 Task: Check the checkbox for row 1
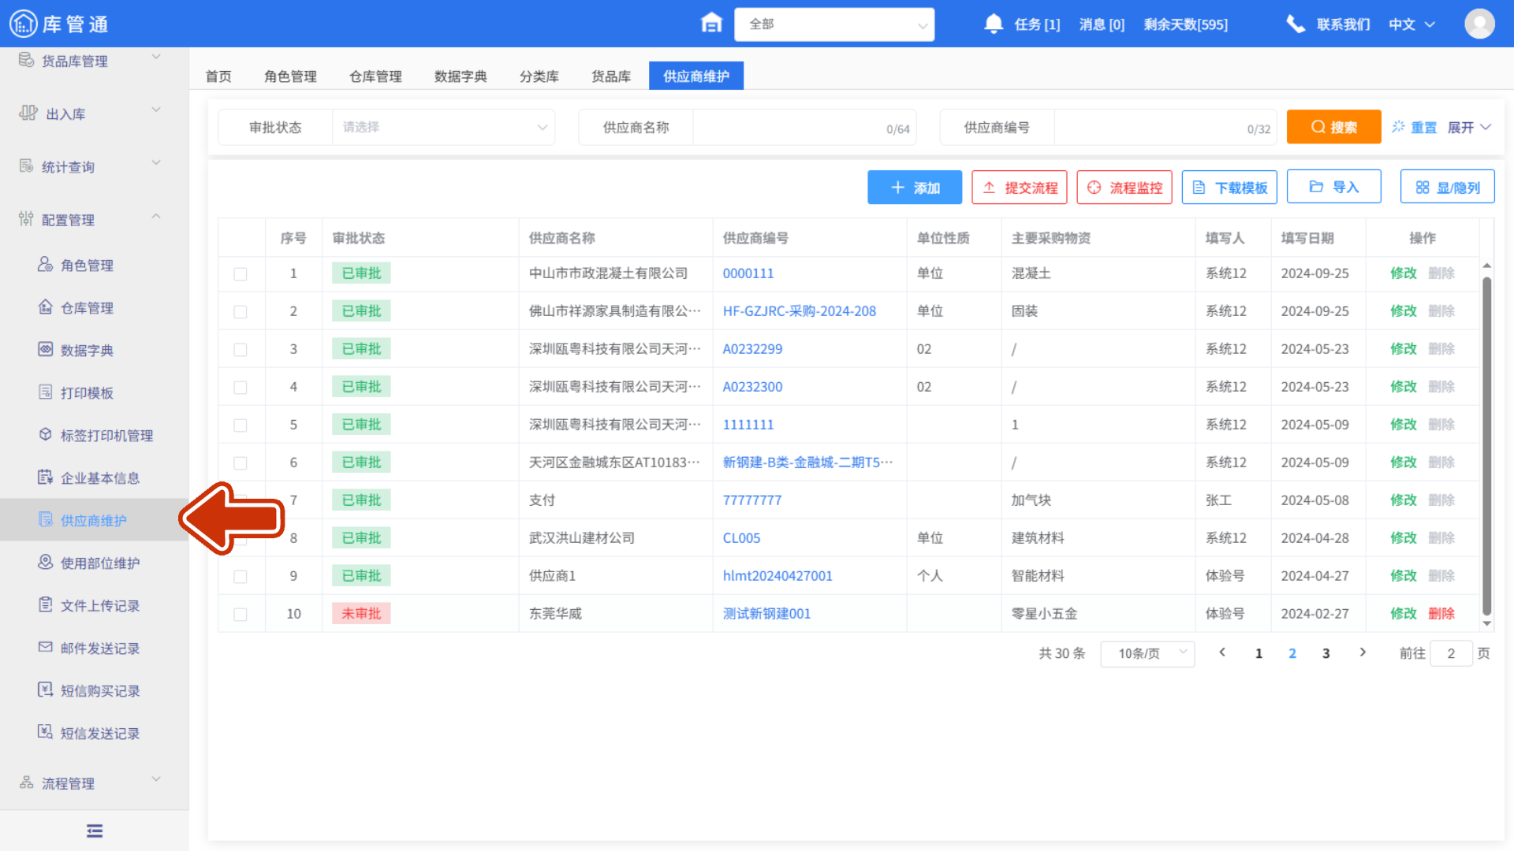[241, 274]
